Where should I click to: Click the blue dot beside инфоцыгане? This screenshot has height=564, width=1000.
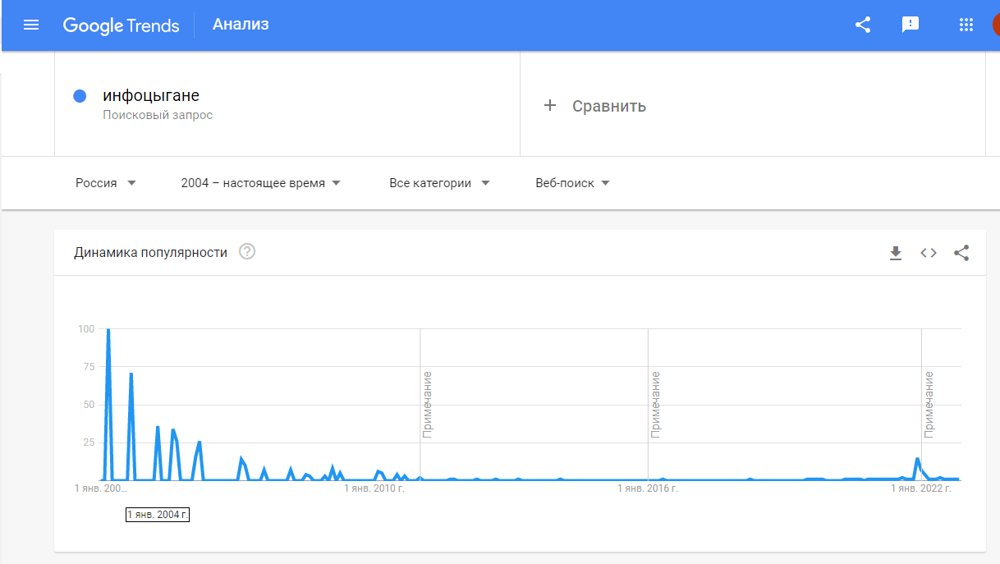pos(80,96)
